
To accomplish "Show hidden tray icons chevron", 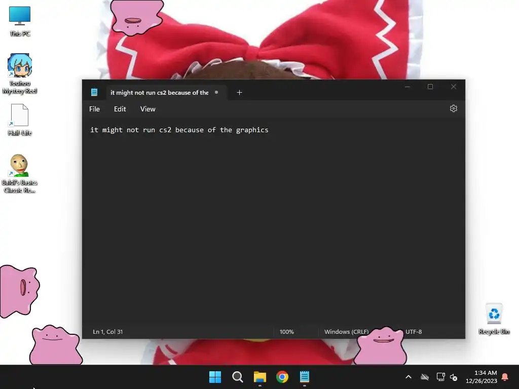I will coord(409,377).
